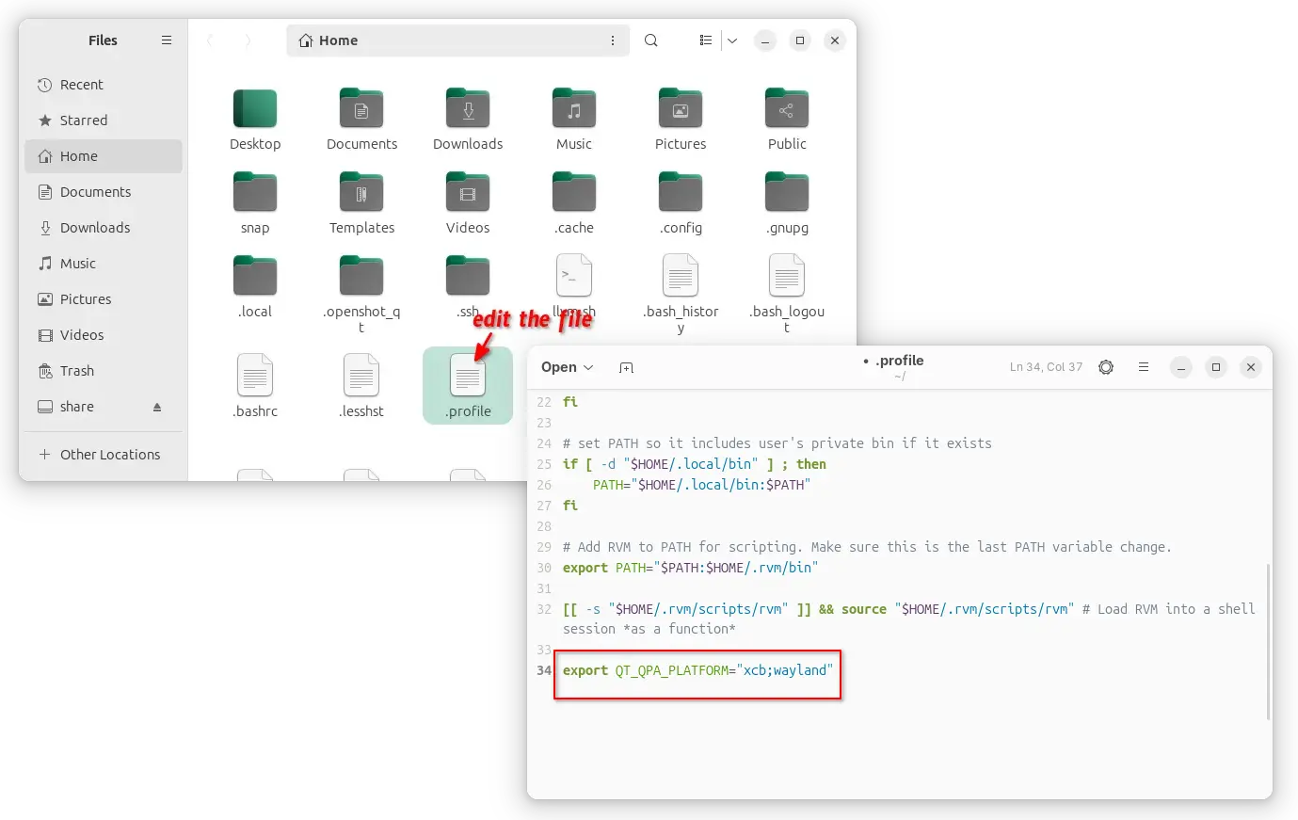Open the Home path options menu
This screenshot has width=1298, height=820.
613,40
